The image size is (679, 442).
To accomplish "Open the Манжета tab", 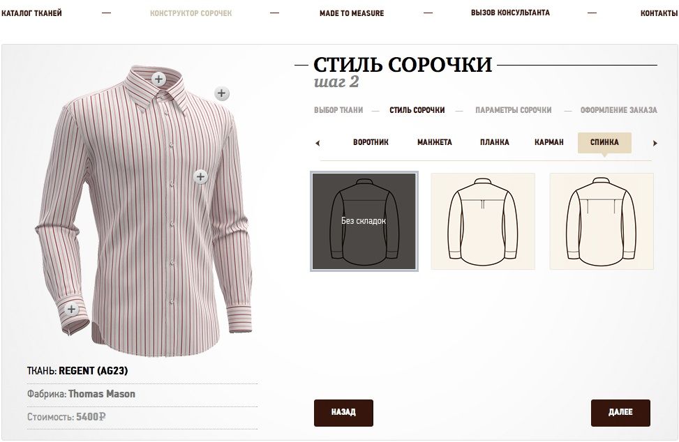I will [434, 142].
